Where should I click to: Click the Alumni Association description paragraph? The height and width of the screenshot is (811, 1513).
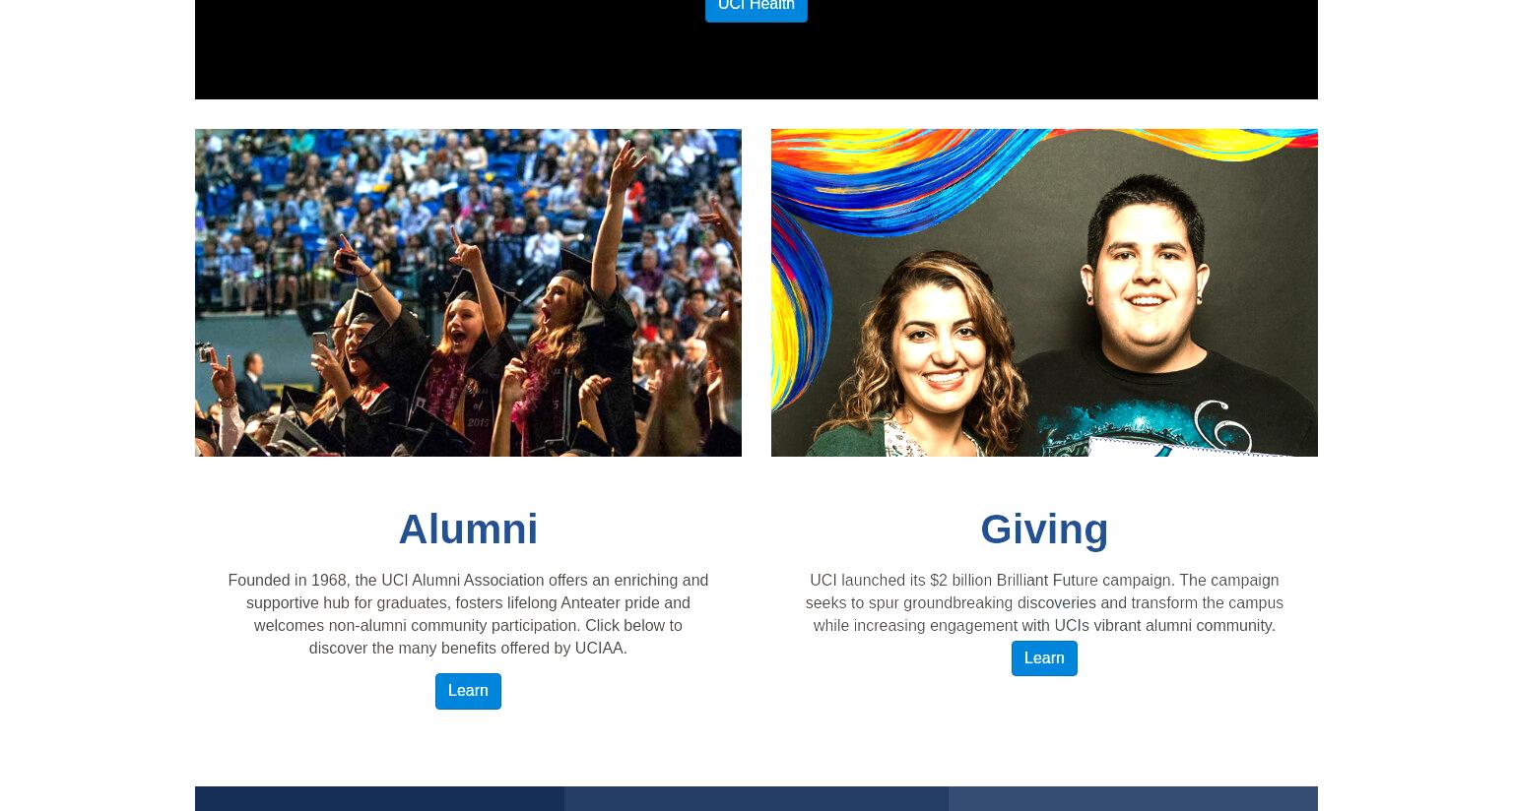[x=468, y=614]
